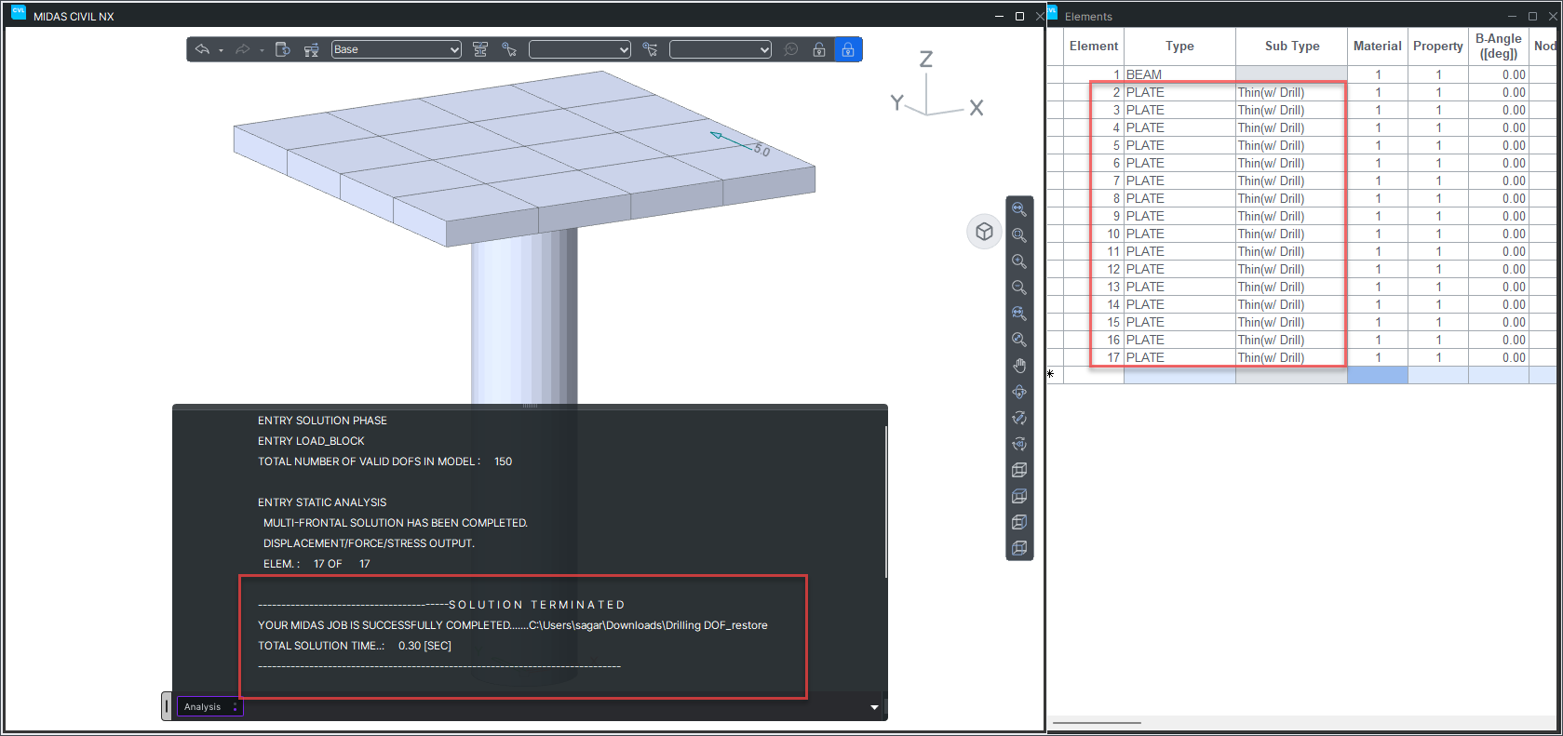Click the Type column header
Screen dimensions: 1563x736
[1179, 46]
